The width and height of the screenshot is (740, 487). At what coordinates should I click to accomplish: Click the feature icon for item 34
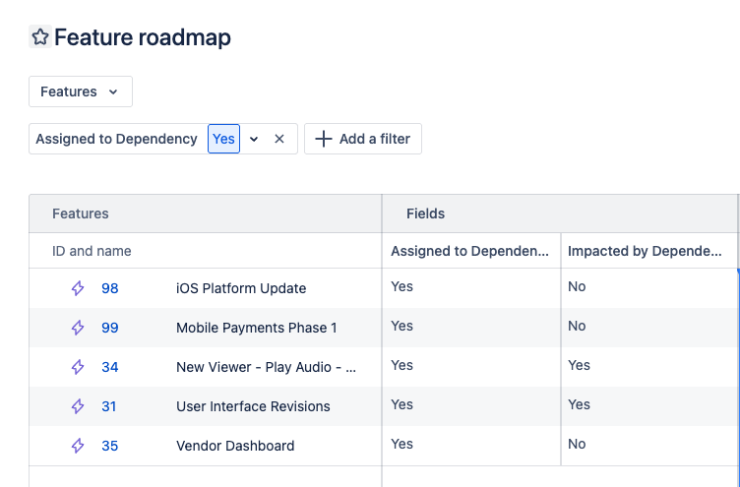(x=78, y=367)
